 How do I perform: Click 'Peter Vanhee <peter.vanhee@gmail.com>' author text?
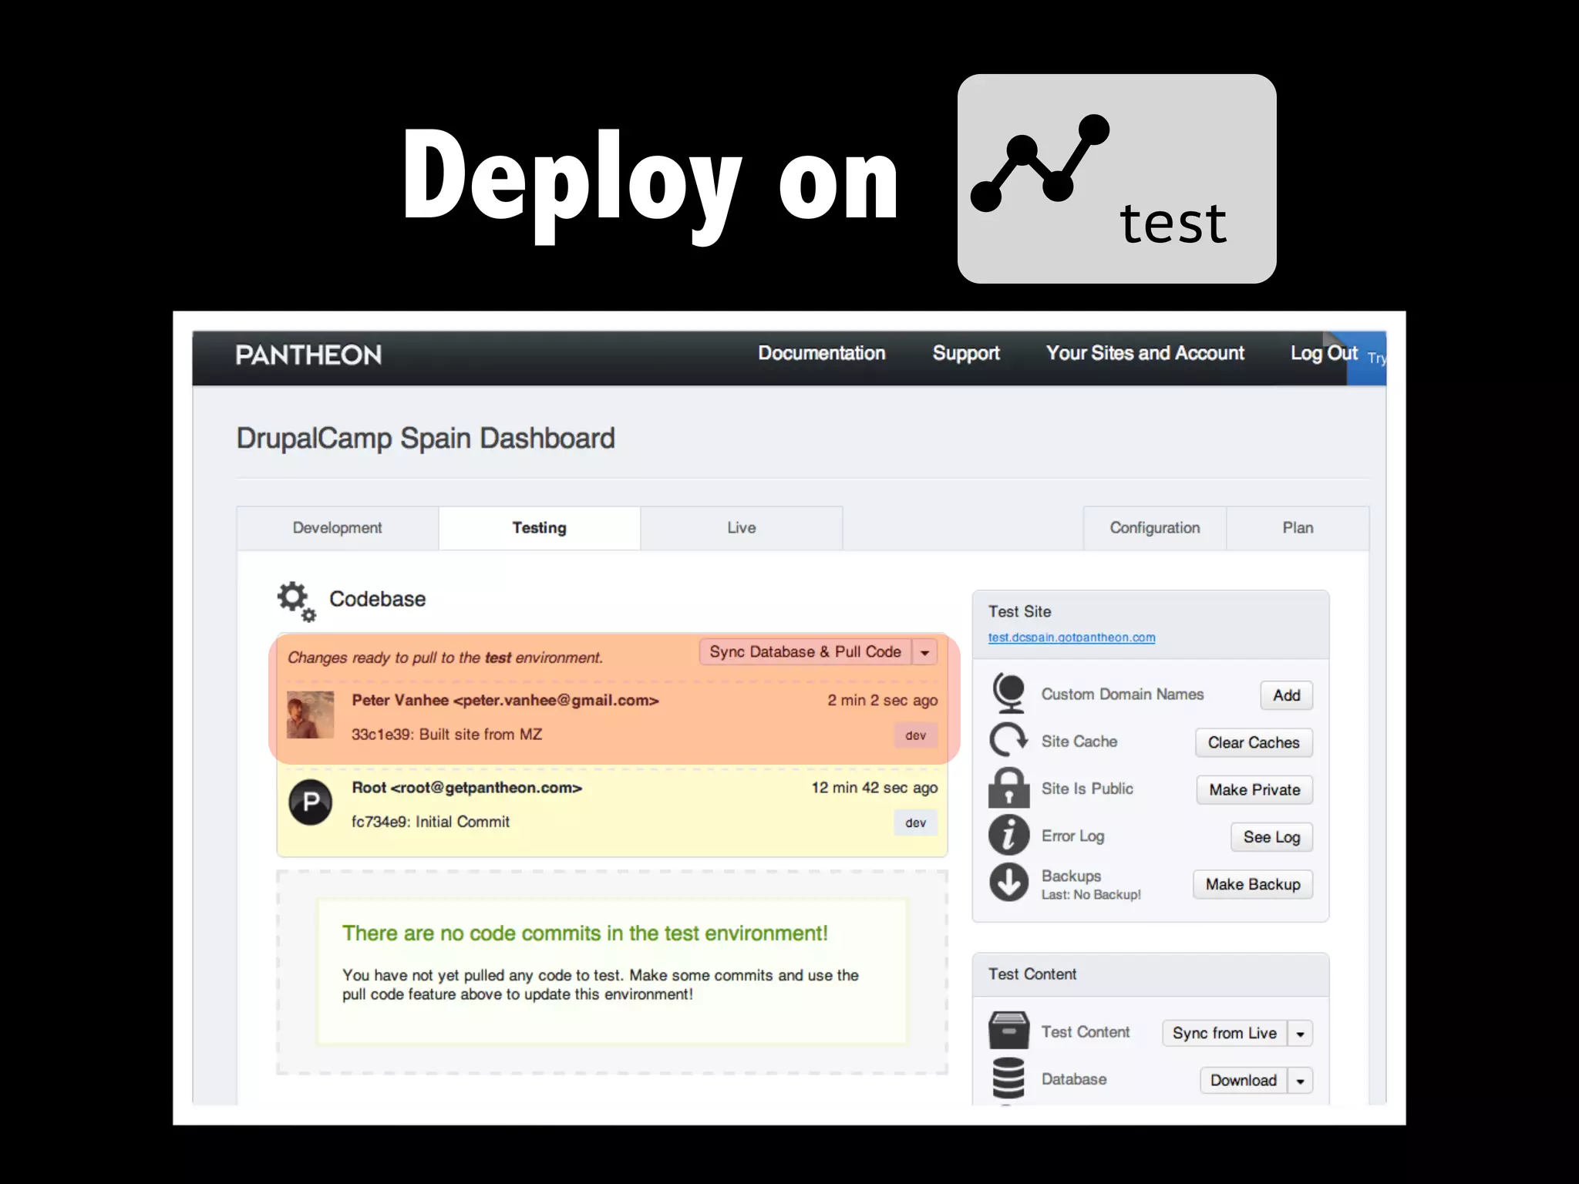(506, 701)
